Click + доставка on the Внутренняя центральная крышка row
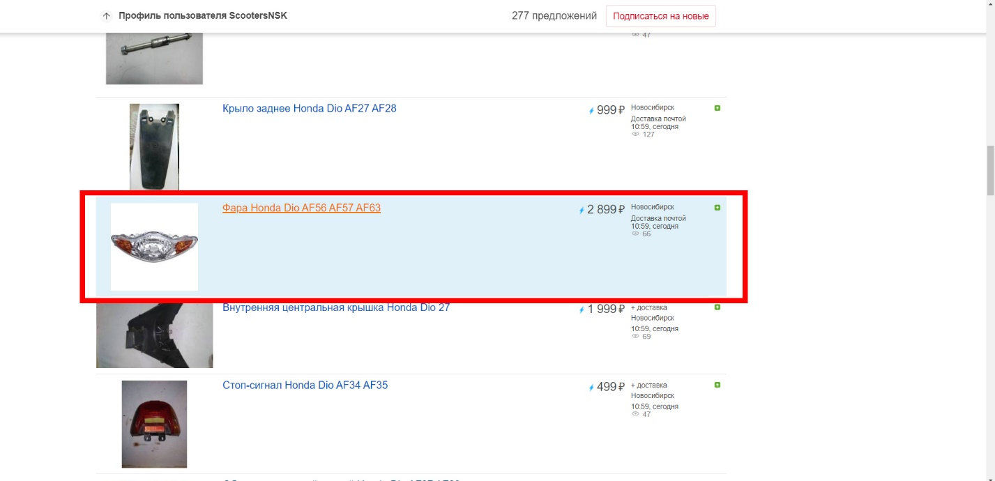This screenshot has height=481, width=995. pyautogui.click(x=649, y=307)
